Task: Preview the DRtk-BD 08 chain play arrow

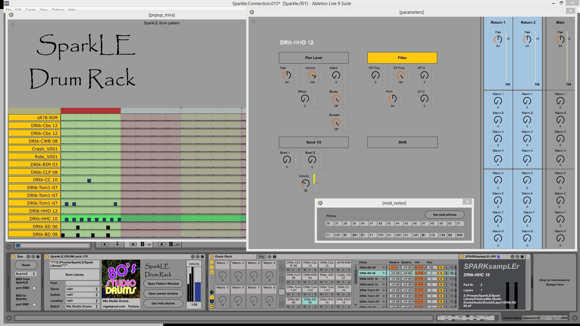Action: click(384, 268)
